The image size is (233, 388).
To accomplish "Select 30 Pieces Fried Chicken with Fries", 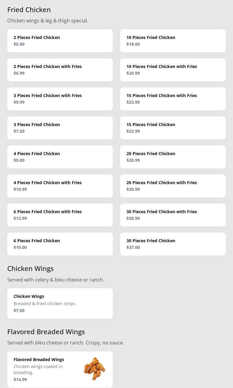I will pos(173,215).
